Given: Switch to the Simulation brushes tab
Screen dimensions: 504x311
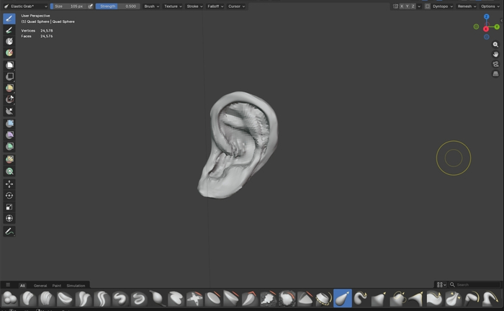Looking at the screenshot, I should pos(76,285).
